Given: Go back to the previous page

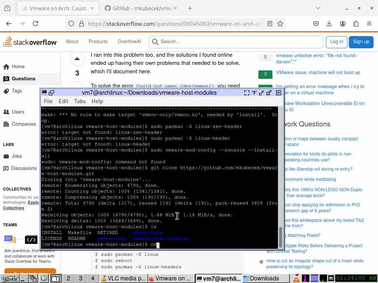Looking at the screenshot, I should (x=9, y=24).
